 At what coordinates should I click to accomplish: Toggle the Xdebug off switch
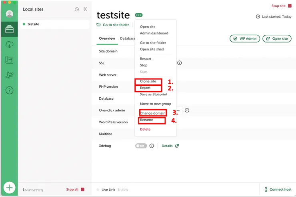coord(141,146)
